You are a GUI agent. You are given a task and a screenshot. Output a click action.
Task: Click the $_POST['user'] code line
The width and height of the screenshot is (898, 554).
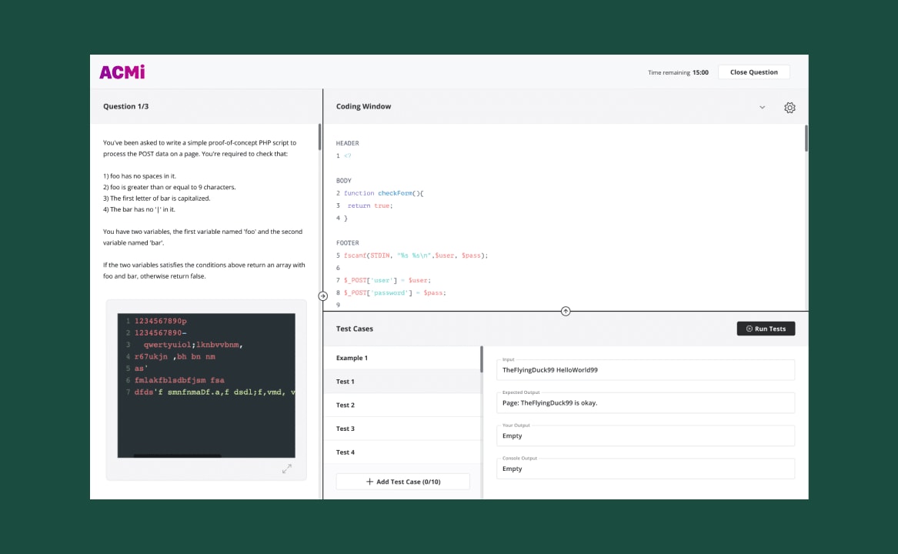click(x=387, y=280)
